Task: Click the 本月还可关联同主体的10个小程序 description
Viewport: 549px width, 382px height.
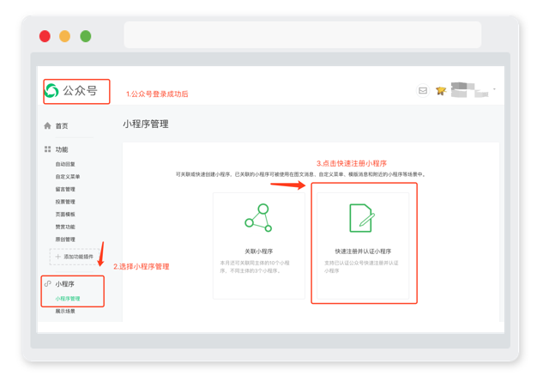Action: 255,267
